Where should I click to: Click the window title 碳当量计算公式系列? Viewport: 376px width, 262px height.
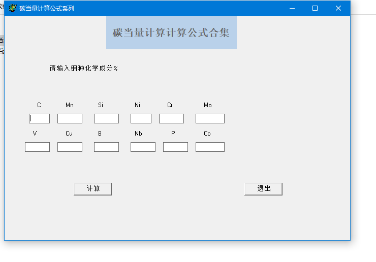[x=47, y=9]
